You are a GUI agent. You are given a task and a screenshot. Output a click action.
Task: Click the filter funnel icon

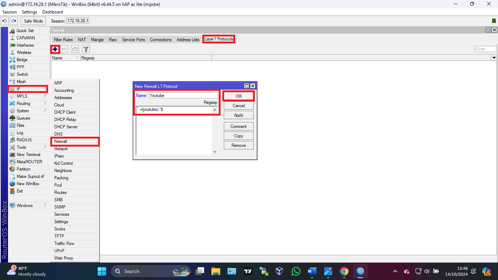pos(86,49)
